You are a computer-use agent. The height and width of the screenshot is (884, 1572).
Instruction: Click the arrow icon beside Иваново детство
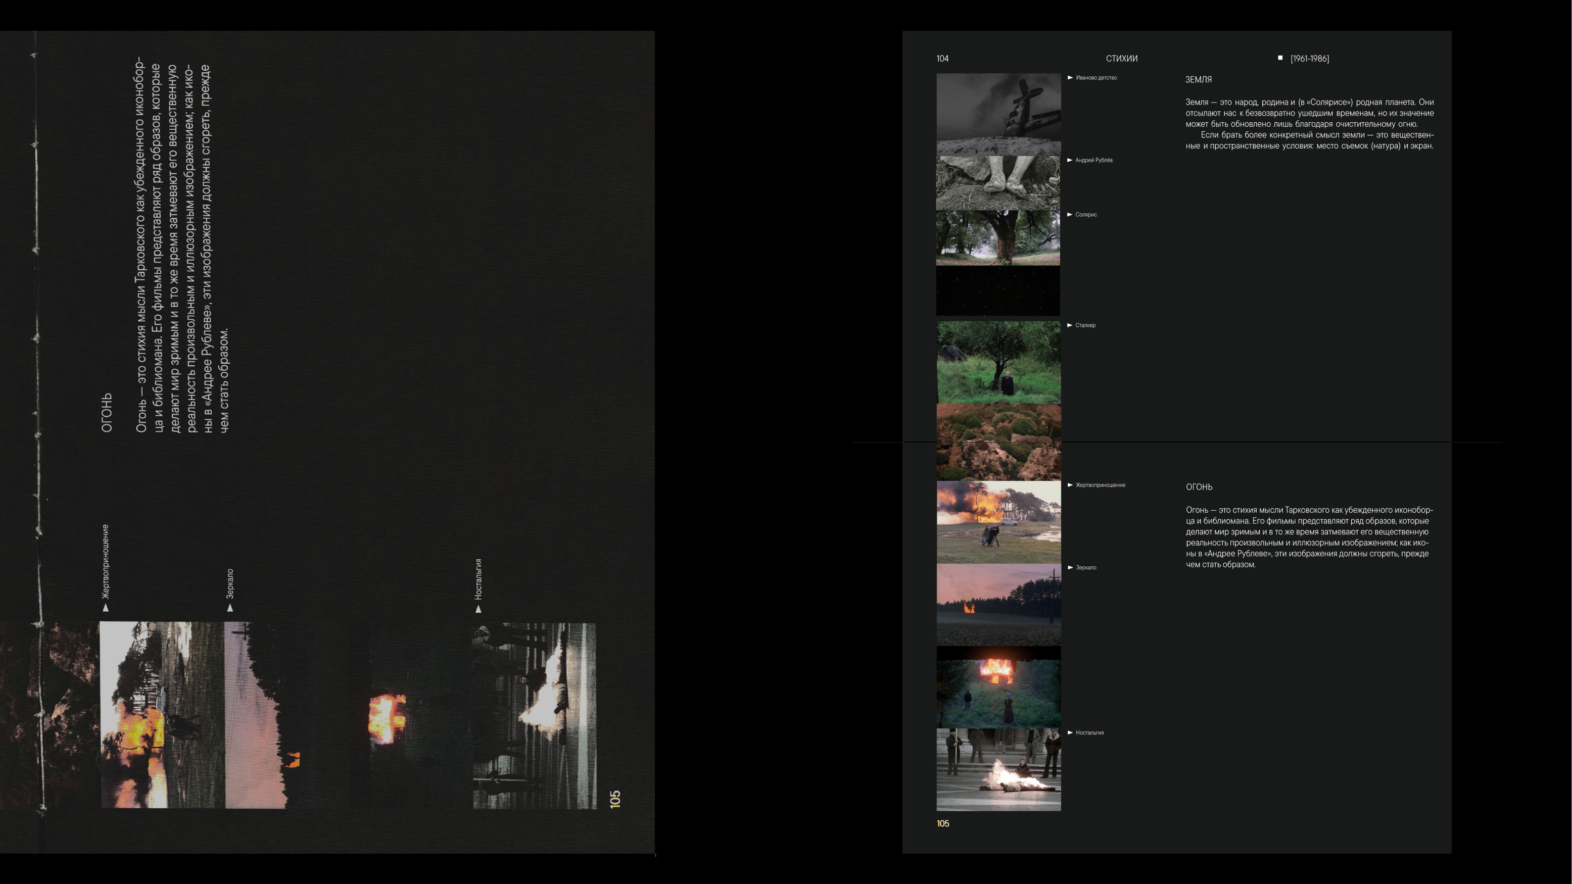click(x=1070, y=77)
